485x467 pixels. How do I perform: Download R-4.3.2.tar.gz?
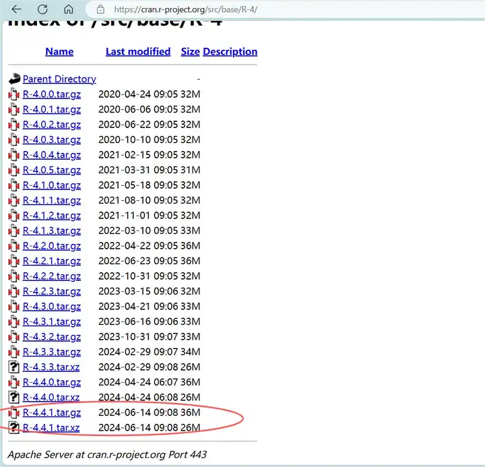(52, 337)
